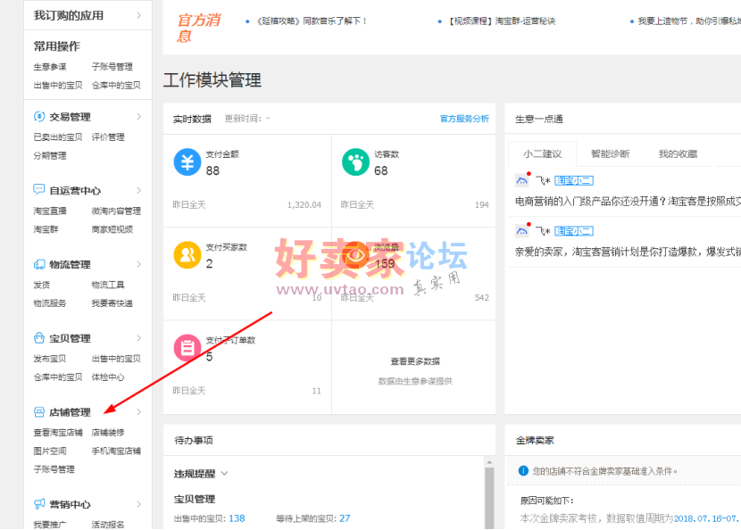The height and width of the screenshot is (530, 741).
Task: Switch to the 我的收藏 tab
Action: pos(678,153)
